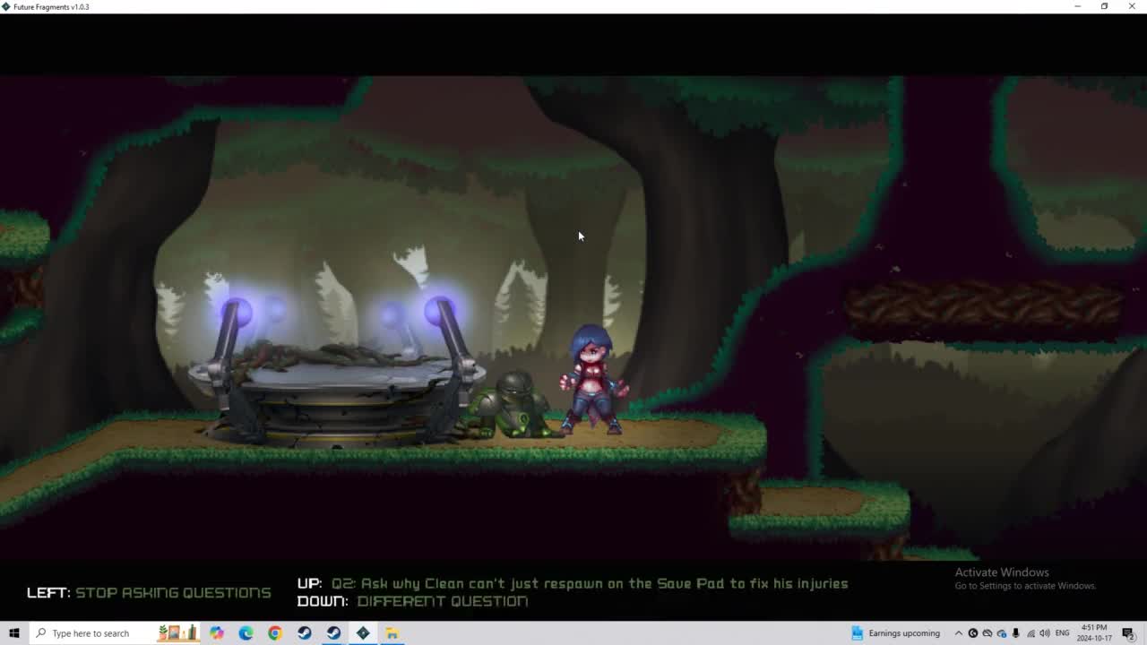Restore down the Future Fragments window
This screenshot has width=1147, height=645.
pos(1104,6)
